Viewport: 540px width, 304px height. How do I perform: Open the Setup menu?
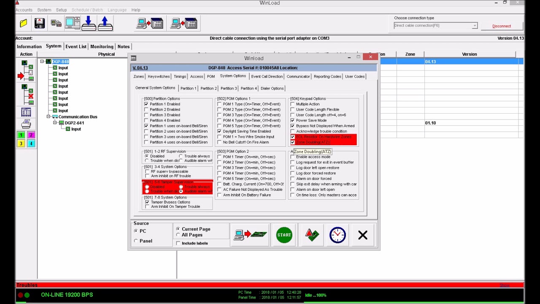(x=62, y=10)
